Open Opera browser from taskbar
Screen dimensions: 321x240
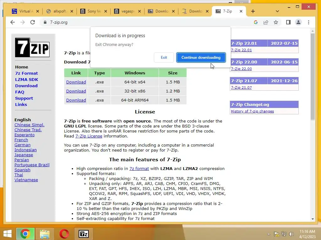pyautogui.click(x=64, y=234)
